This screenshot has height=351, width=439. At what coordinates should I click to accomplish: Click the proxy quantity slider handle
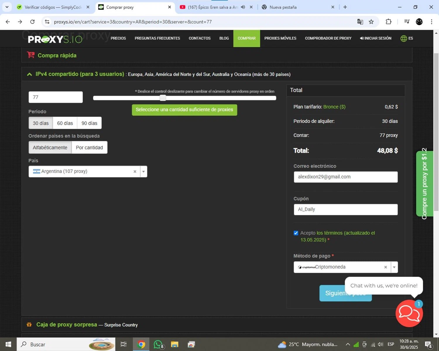163,98
